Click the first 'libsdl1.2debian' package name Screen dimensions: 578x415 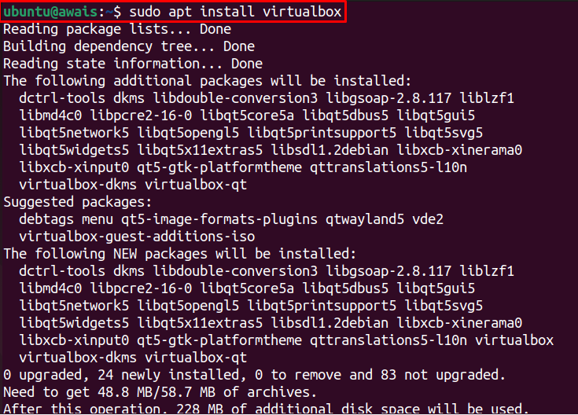[329, 150]
